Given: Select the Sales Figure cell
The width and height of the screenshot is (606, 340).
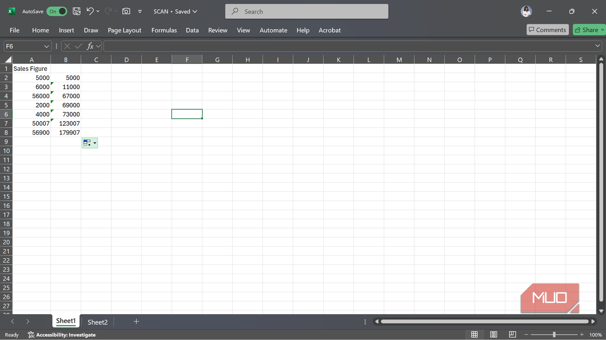Looking at the screenshot, I should (x=31, y=69).
